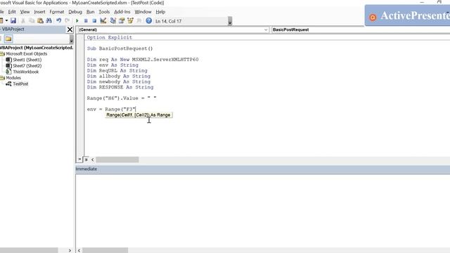Viewport: 450px width, 253px height.
Task: Run the macro with the green play icon
Action: 77,20
